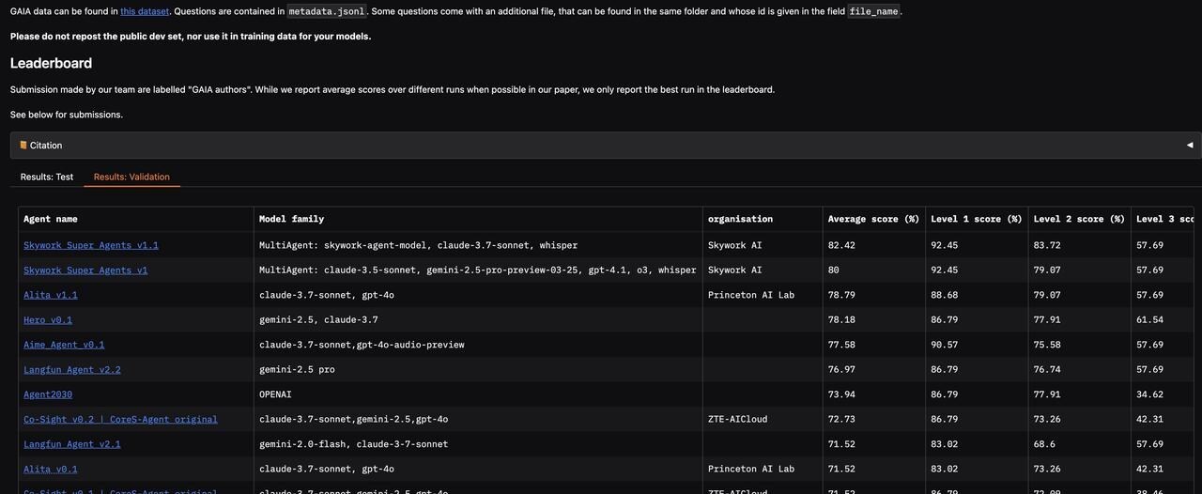1202x494 pixels.
Task: Open Co-Sight v0.2 CoreS-Agent original link
Action: [x=120, y=420]
